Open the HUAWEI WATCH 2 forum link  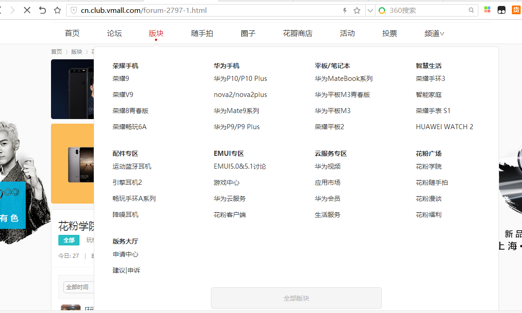pos(444,126)
